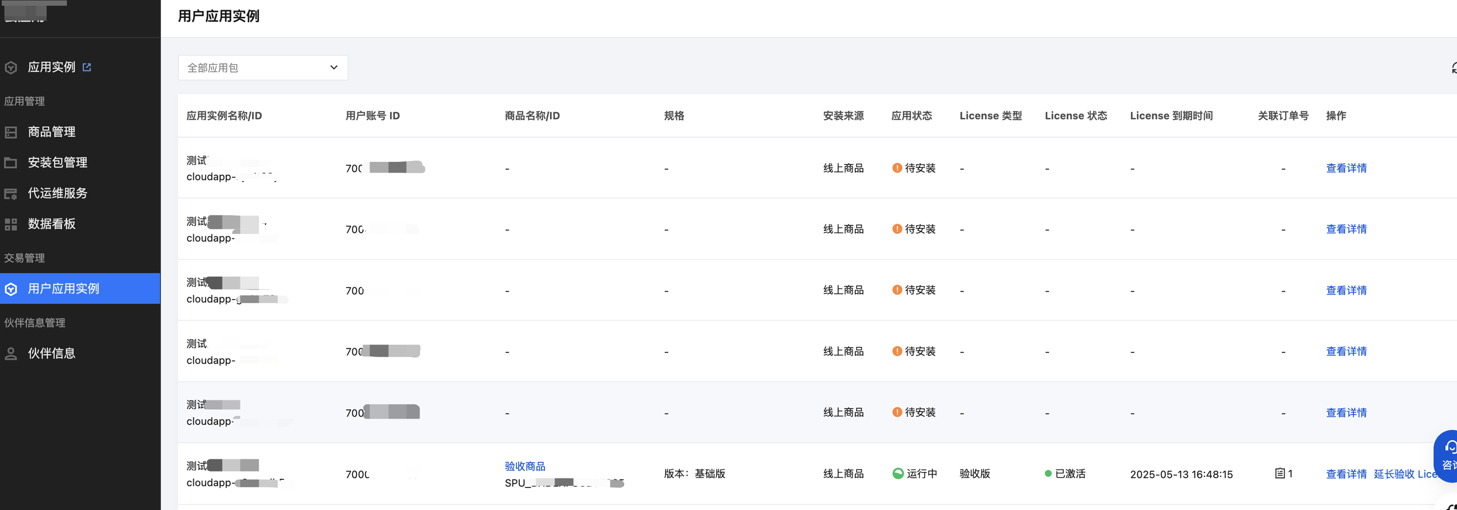Click the chevron arrow of 全部应用包 selector
Screen dimensions: 1457x510
tap(334, 68)
